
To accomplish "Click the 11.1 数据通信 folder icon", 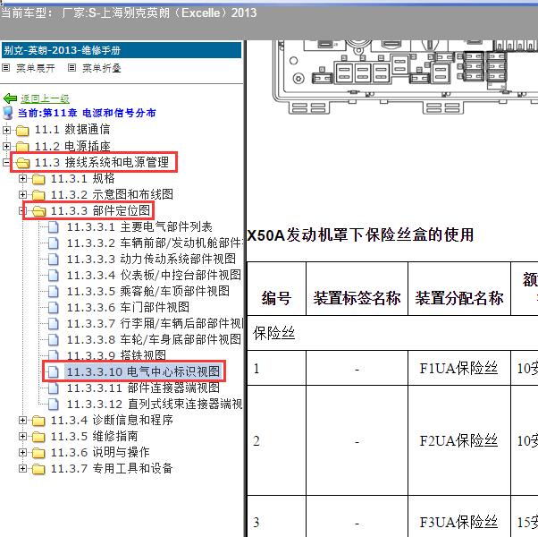I will pyautogui.click(x=22, y=130).
